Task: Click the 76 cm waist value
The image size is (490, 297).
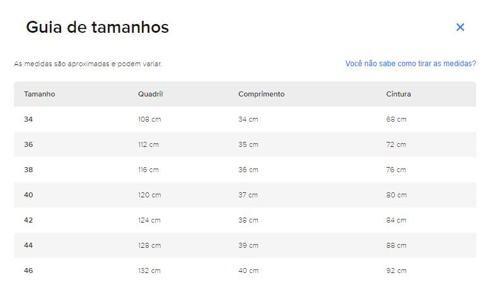Action: 396,170
